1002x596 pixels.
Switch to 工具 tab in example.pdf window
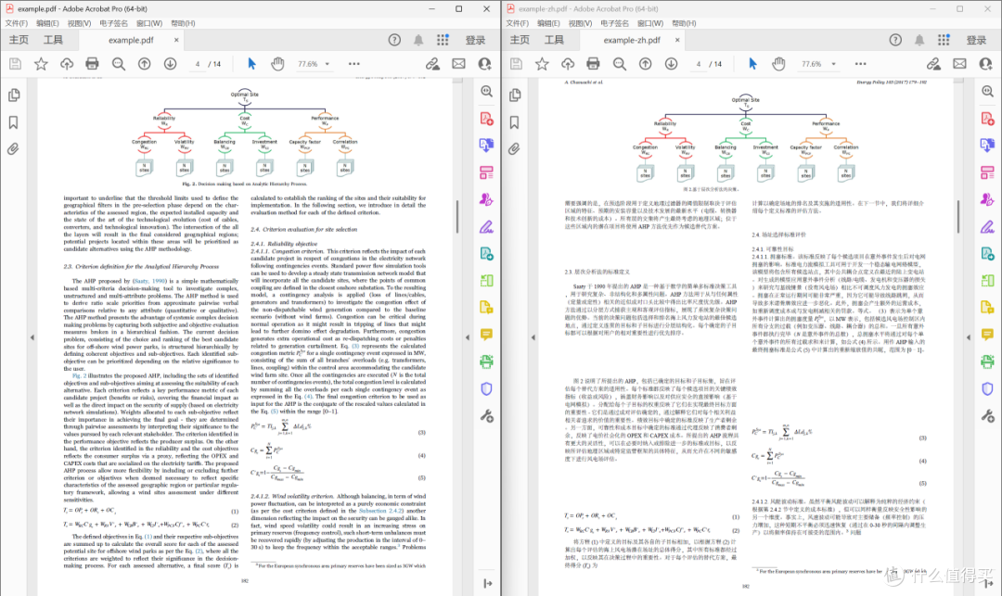tap(53, 40)
